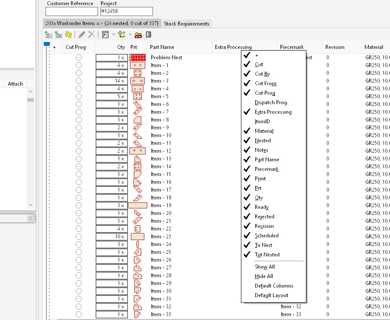Enable the ItemID column
This screenshot has width=390, height=320.
[x=273, y=122]
